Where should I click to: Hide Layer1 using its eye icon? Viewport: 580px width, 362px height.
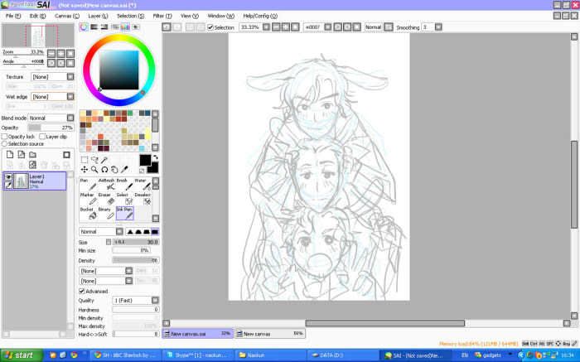[8, 176]
